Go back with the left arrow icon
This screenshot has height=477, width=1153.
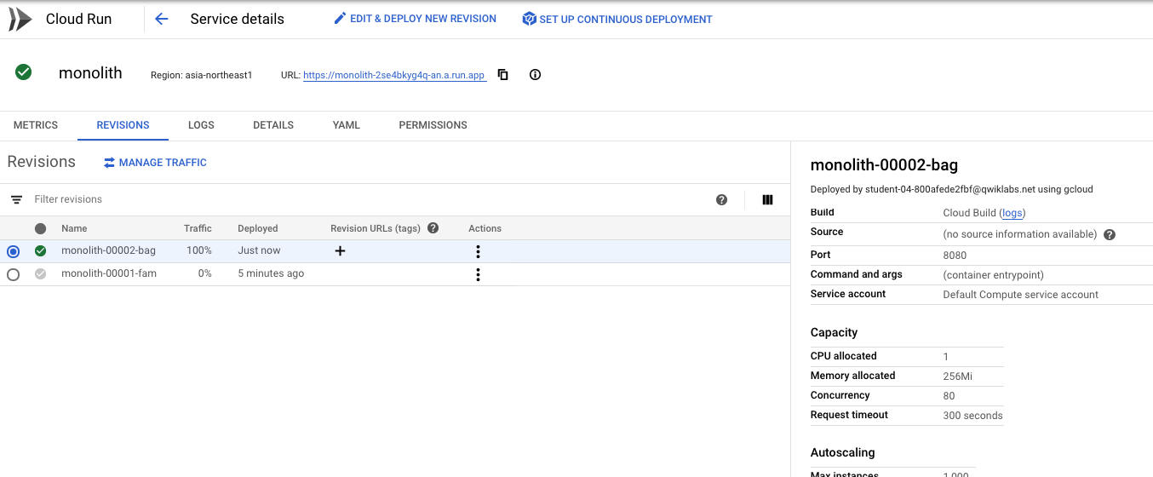(x=162, y=19)
